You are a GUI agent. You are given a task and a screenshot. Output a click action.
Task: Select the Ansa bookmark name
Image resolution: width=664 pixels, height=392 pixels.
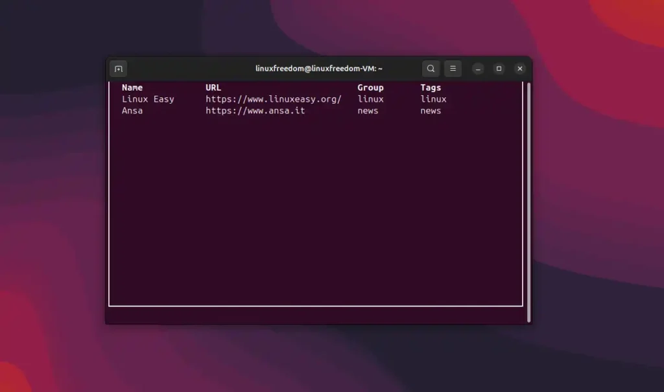tap(132, 111)
